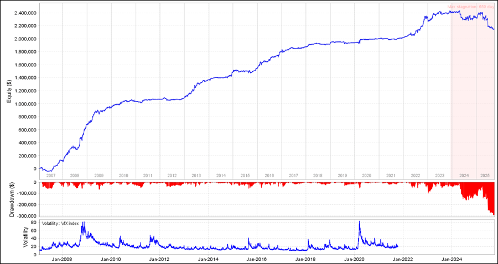Screen dimensions: 498x264
Task: Click the 'Equity ($)' axis title
Action: click(x=9, y=92)
